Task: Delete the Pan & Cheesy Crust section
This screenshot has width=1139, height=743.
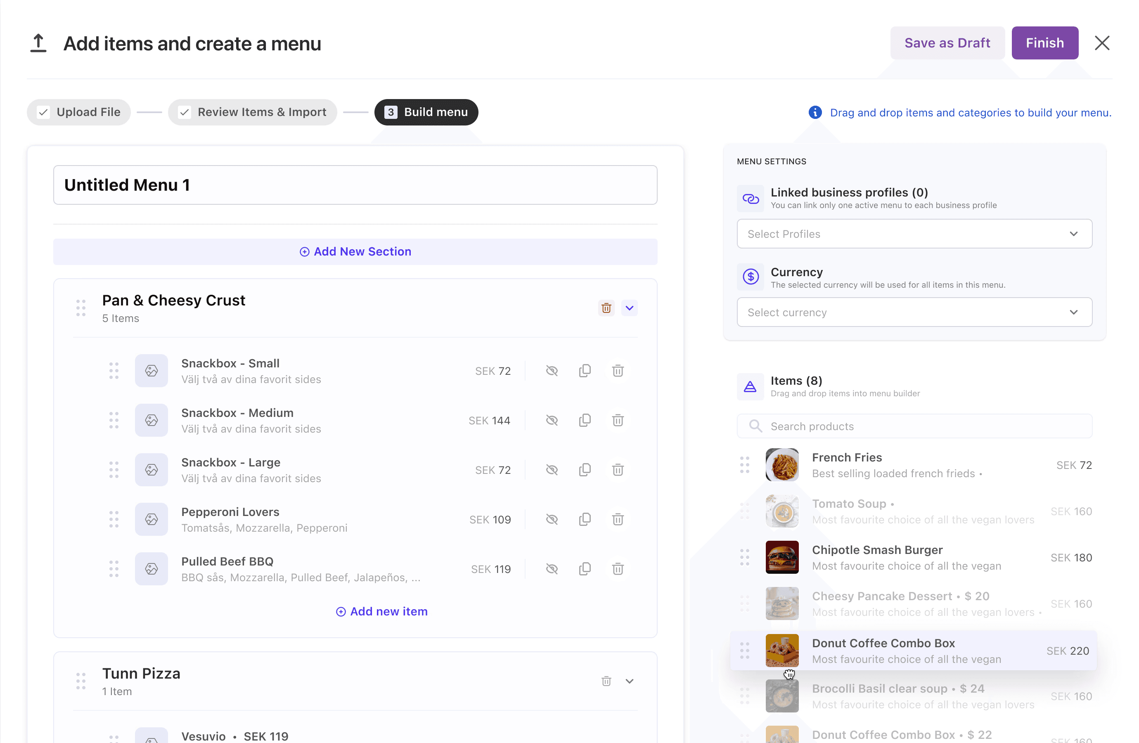Action: (606, 308)
